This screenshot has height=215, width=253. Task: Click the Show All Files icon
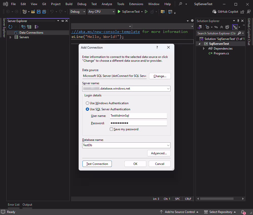pos(227,27)
